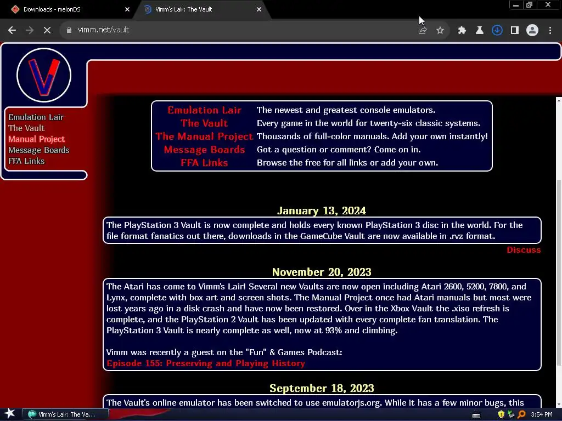Viewport: 562px width, 421px height.
Task: Click the flask labs icon in toolbar
Action: (480, 31)
